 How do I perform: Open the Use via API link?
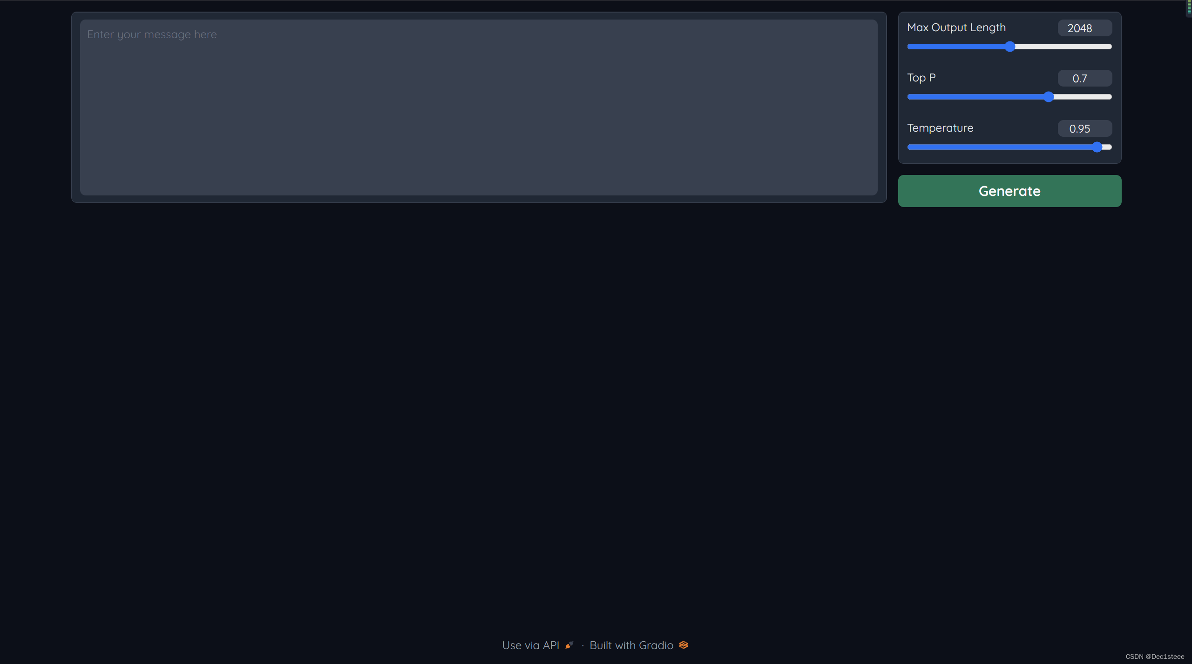(531, 645)
